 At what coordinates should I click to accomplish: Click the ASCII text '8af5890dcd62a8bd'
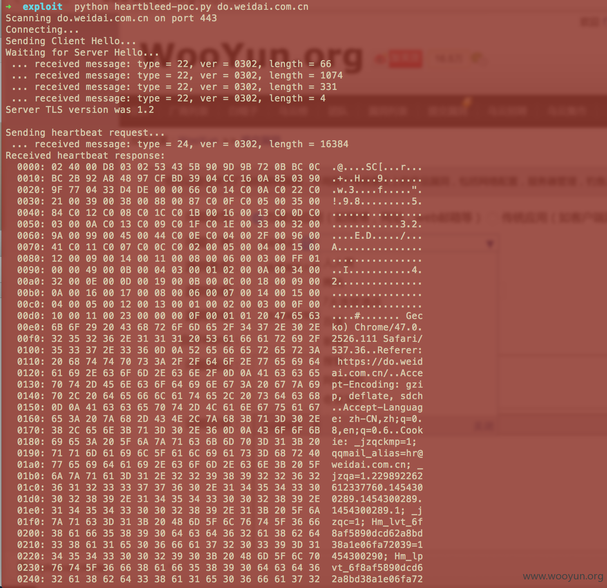377,533
